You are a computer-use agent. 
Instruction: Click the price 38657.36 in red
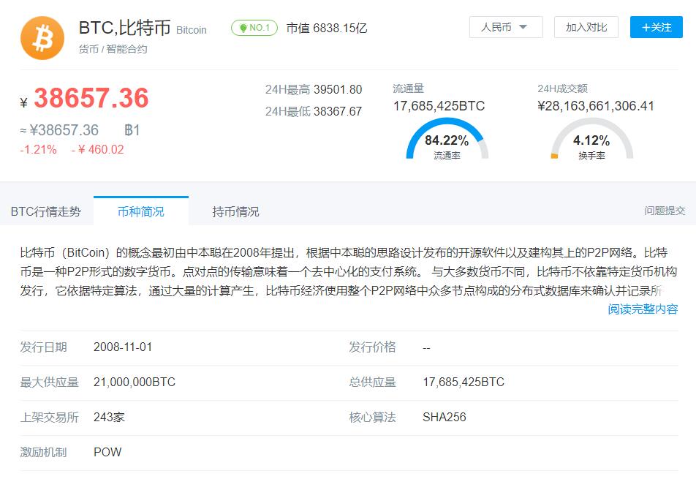point(91,98)
